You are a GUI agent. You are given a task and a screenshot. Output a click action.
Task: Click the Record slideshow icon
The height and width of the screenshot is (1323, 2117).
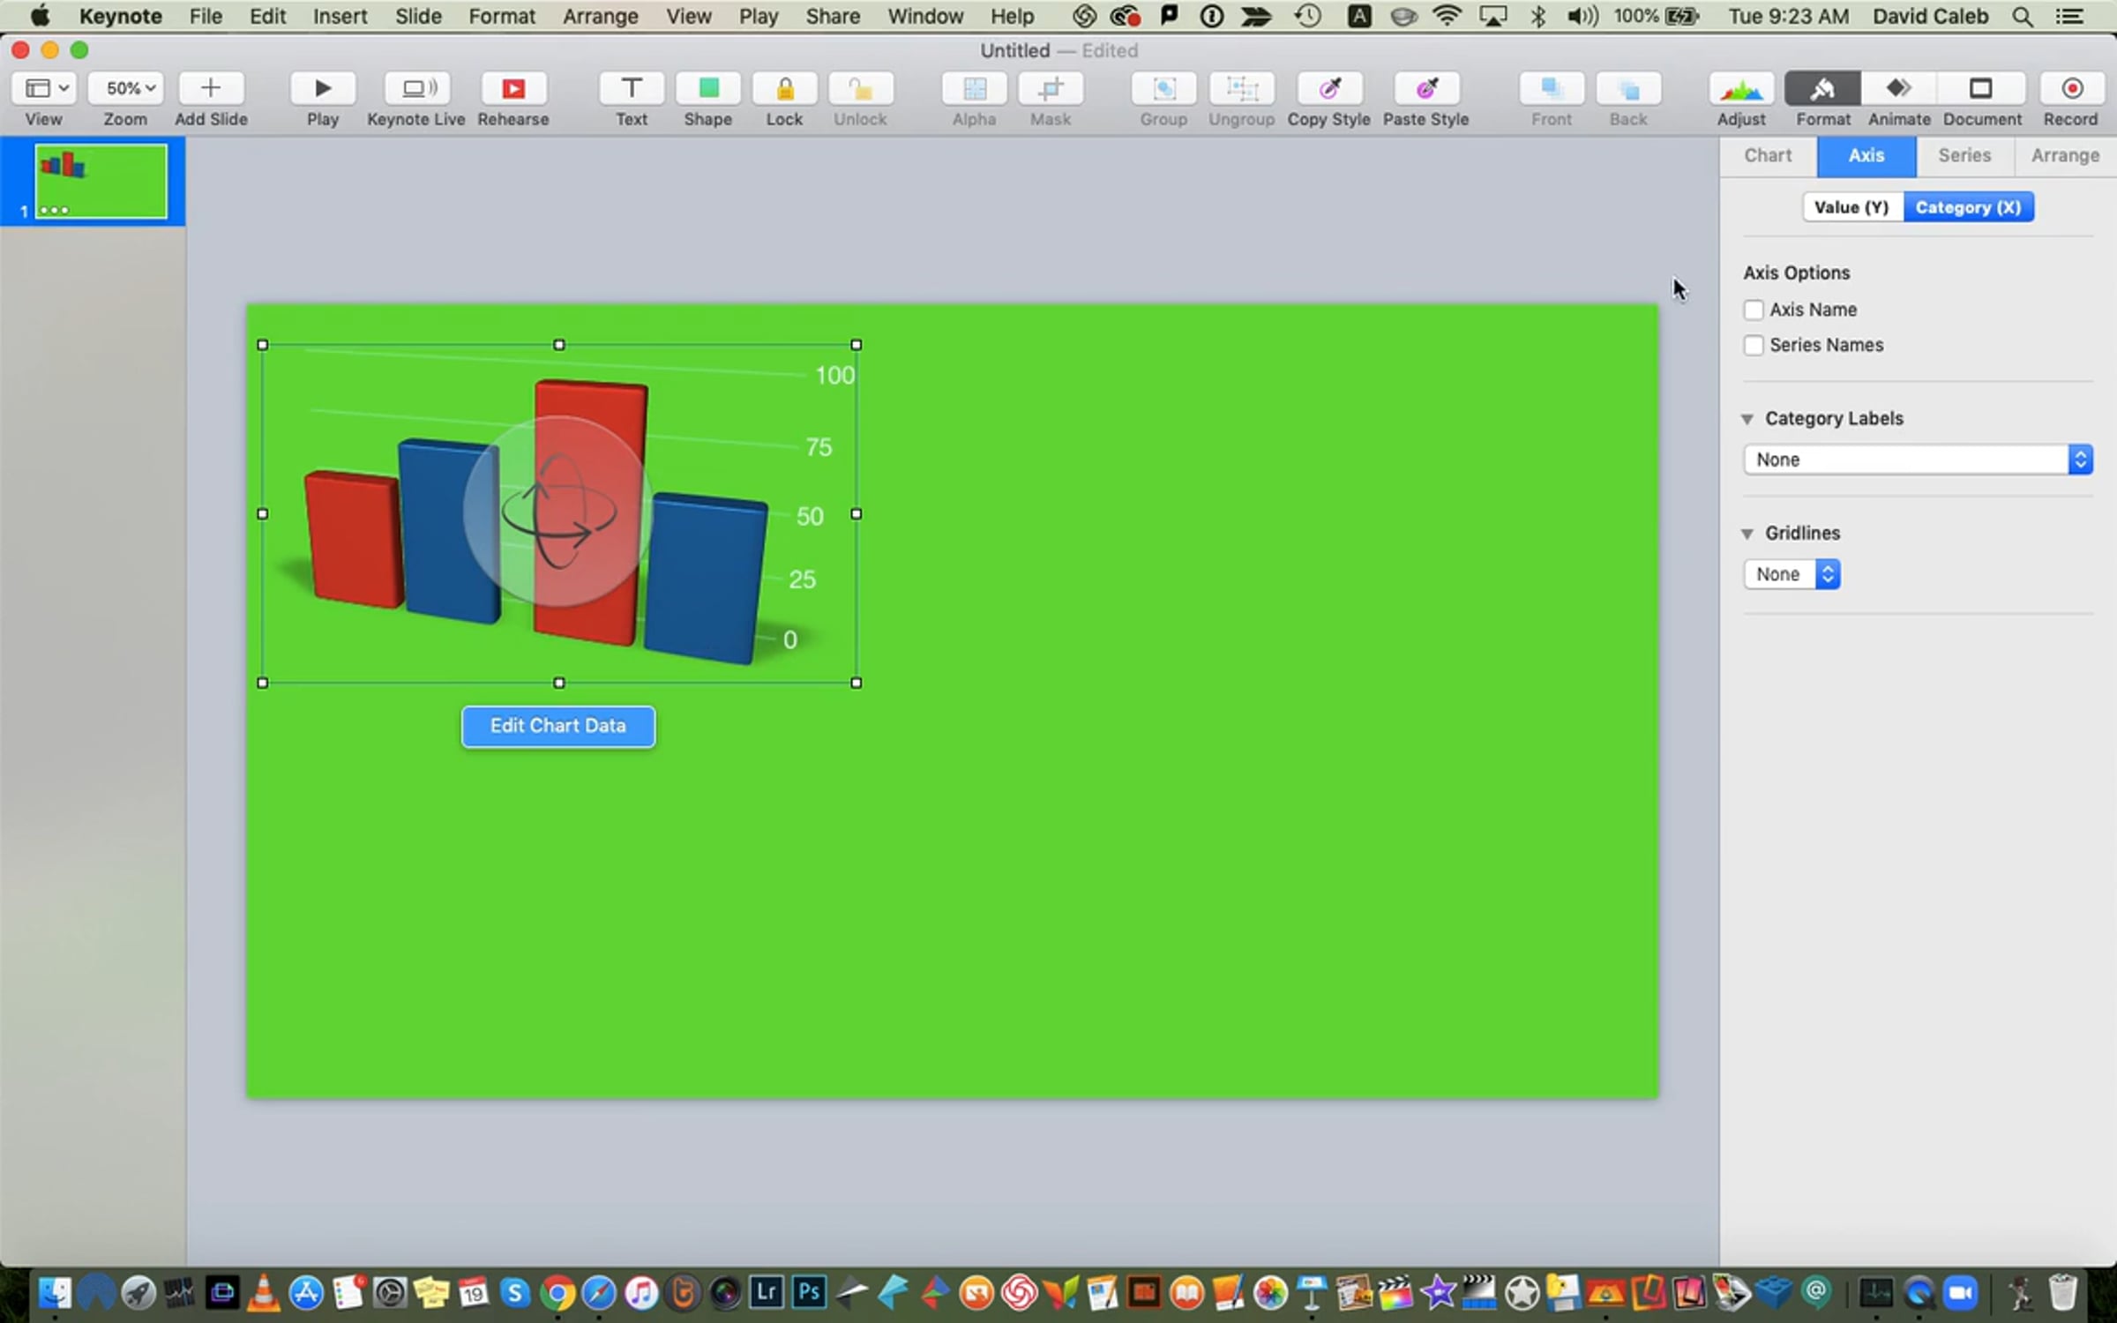[2070, 88]
